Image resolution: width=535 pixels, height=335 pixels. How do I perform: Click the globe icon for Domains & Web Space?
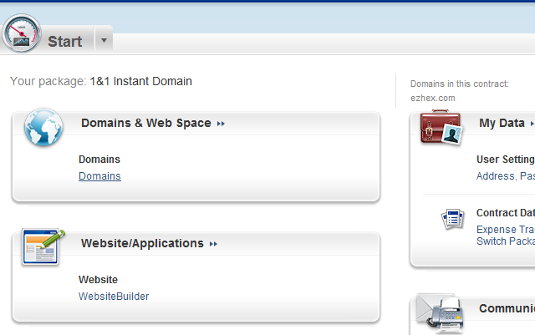pos(43,127)
